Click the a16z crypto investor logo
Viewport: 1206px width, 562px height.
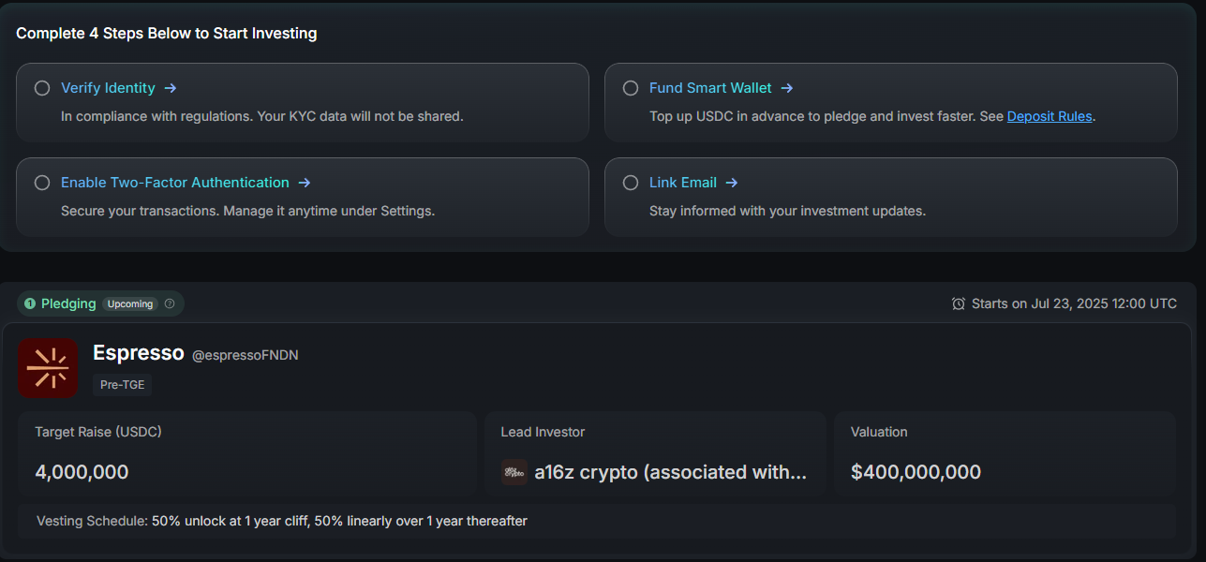514,472
